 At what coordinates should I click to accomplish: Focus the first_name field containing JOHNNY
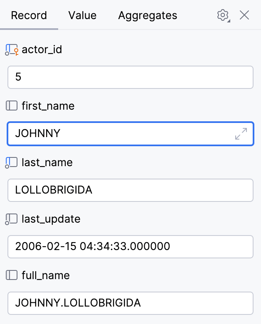point(121,134)
